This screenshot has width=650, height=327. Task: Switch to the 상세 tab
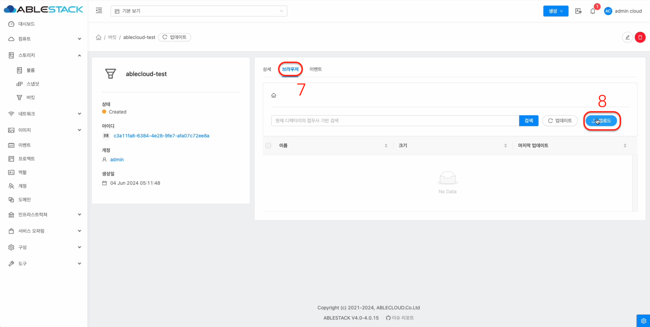tap(267, 69)
